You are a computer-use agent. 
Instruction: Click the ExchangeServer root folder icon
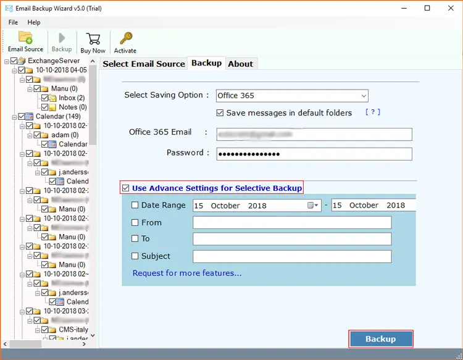(22, 61)
